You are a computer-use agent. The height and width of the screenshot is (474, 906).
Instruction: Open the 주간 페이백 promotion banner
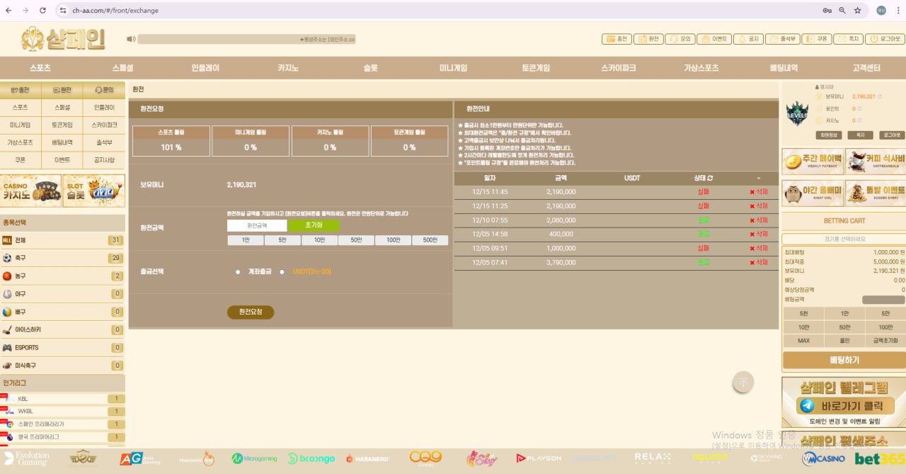[813, 161]
